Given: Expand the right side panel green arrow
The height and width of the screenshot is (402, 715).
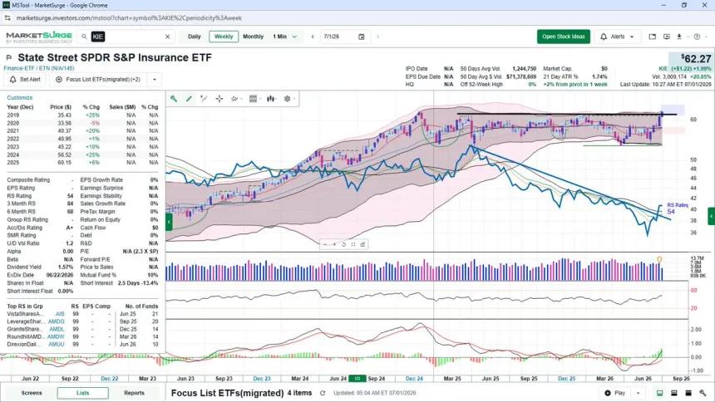Looking at the screenshot, I should 711,216.
